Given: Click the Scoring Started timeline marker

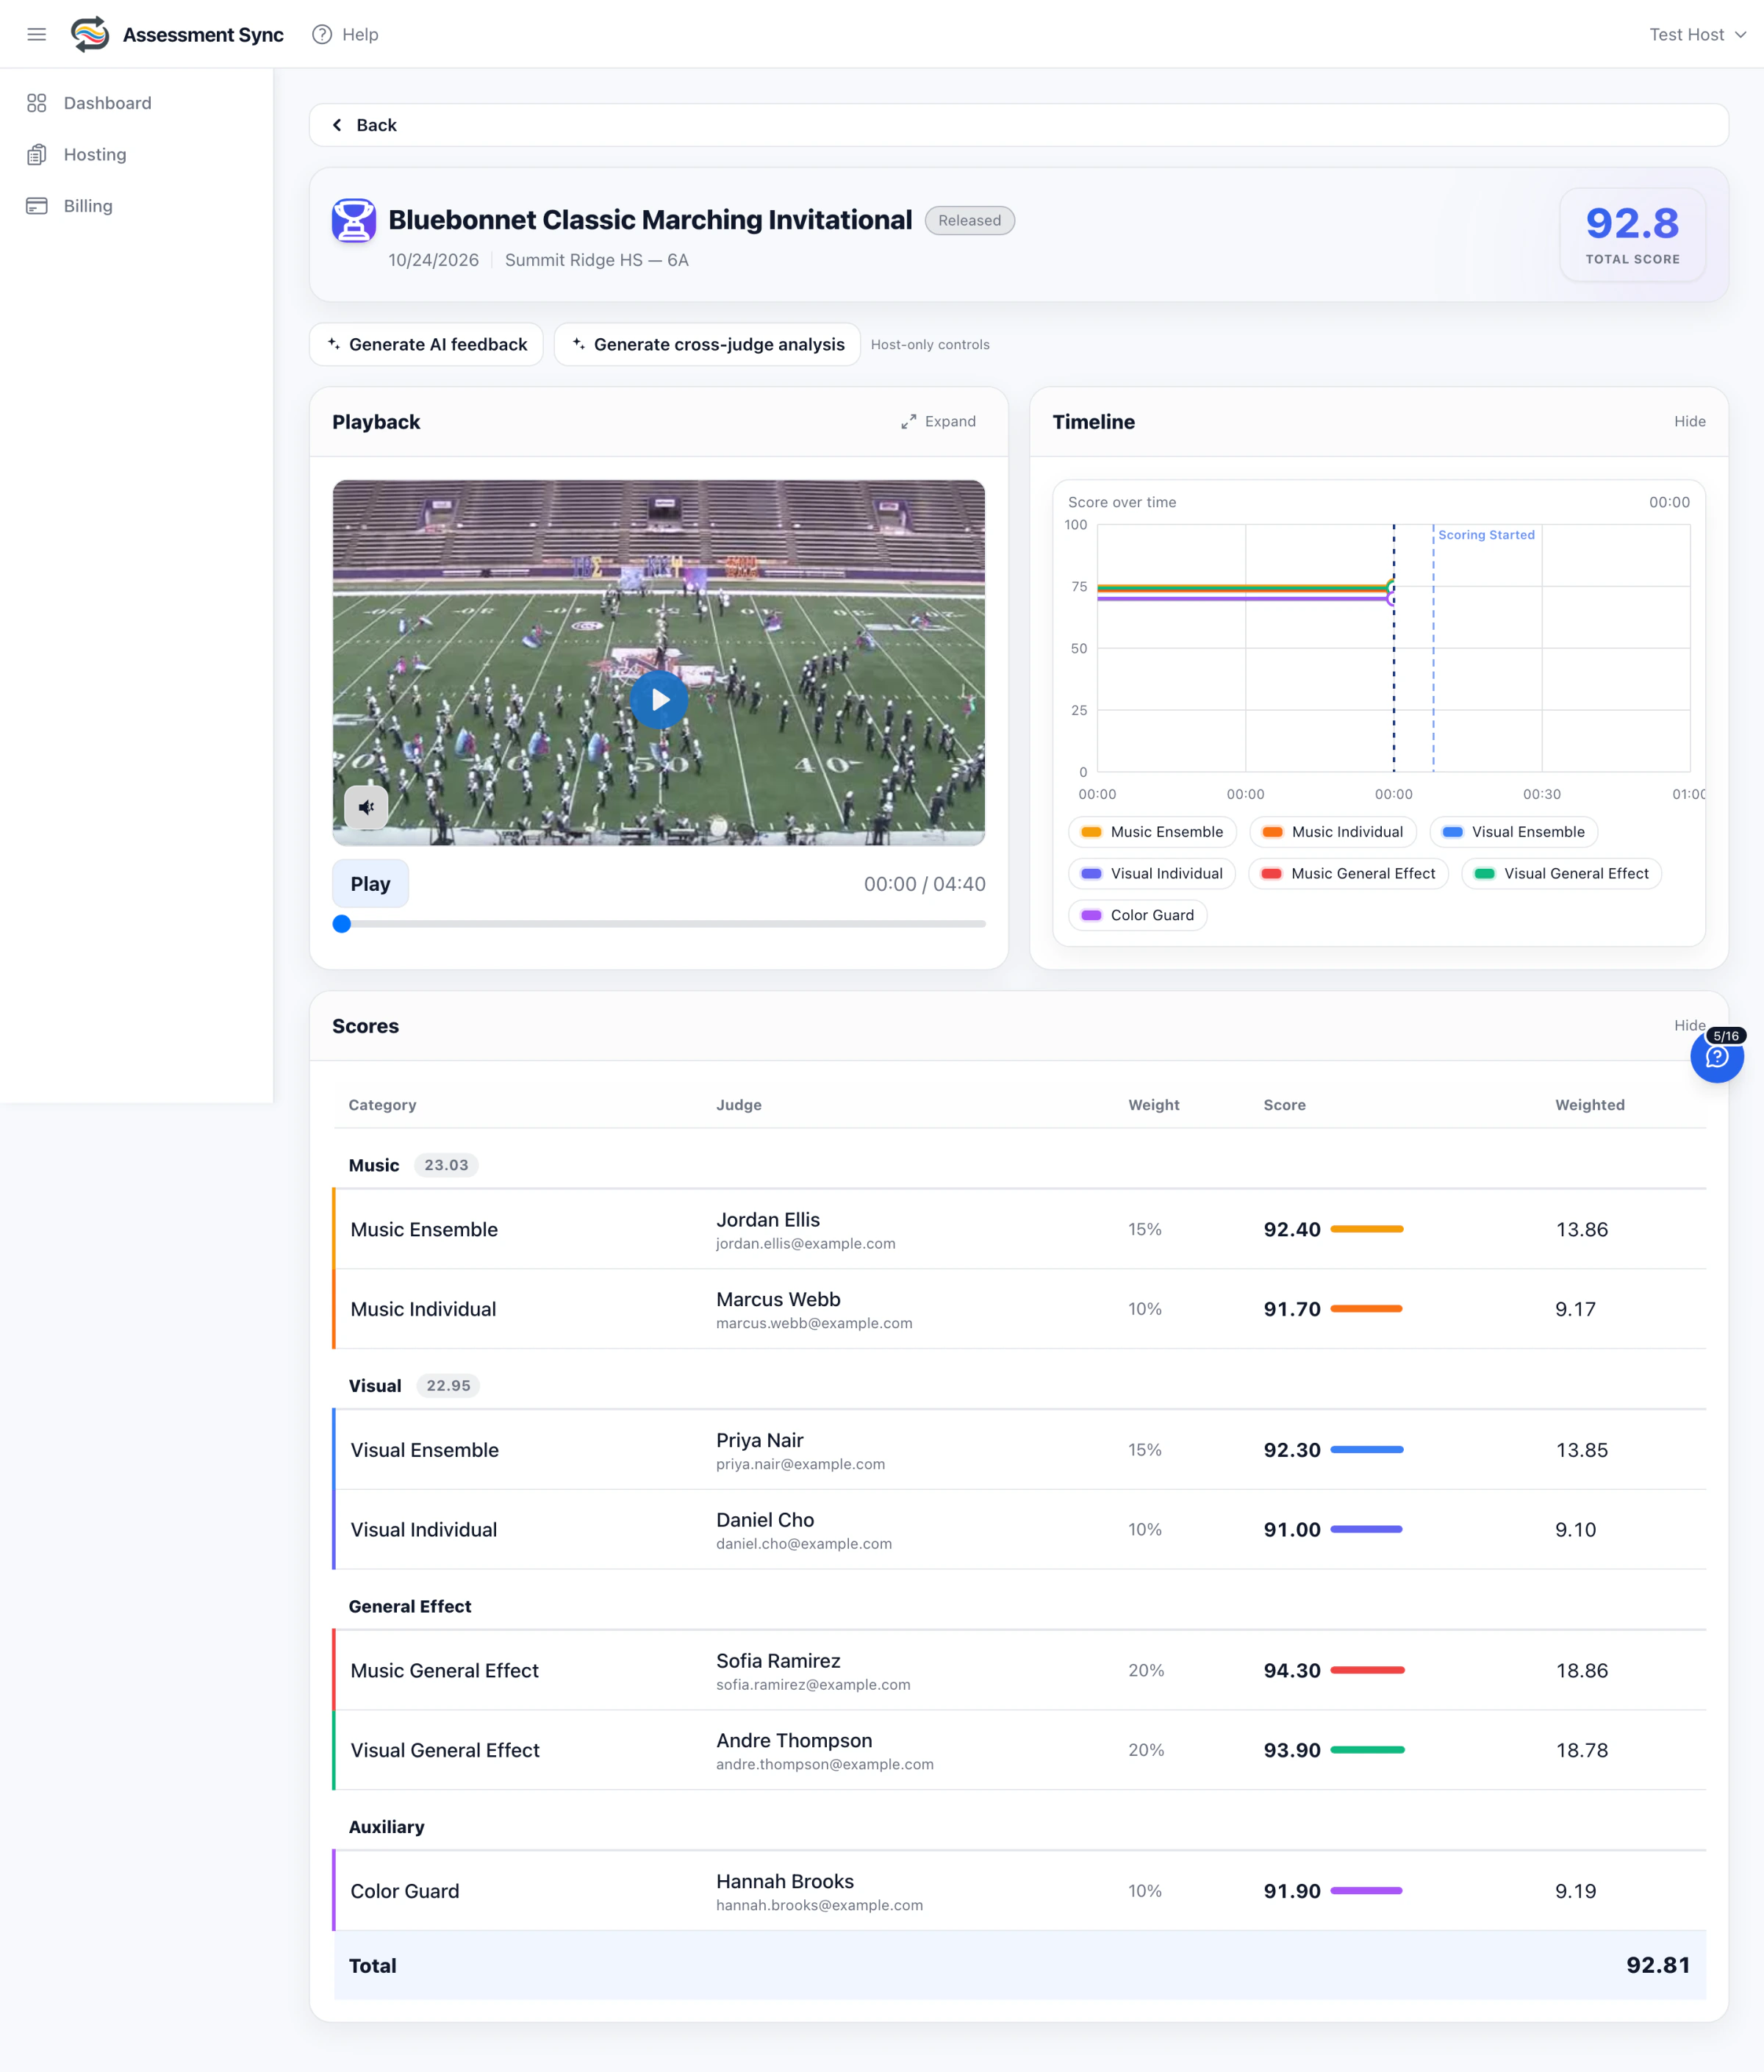Looking at the screenshot, I should point(1486,535).
